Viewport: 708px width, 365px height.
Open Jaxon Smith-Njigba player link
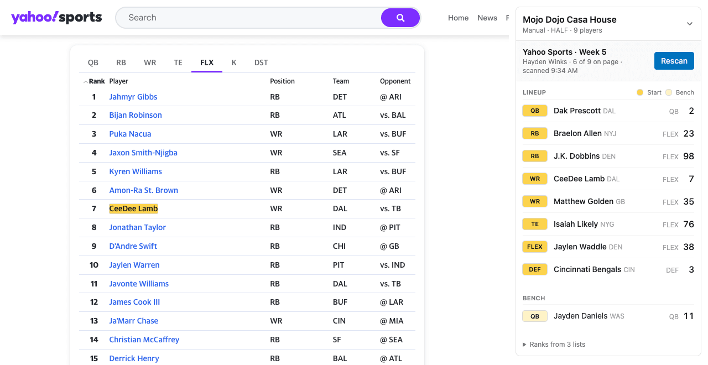(143, 153)
